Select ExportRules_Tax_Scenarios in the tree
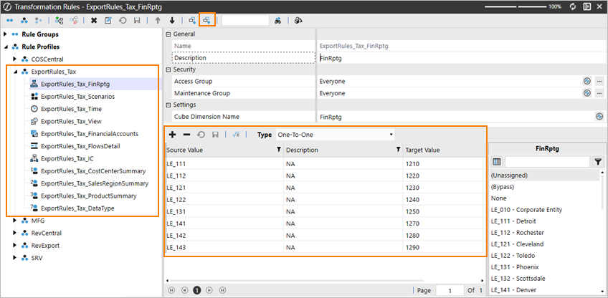 [x=77, y=96]
